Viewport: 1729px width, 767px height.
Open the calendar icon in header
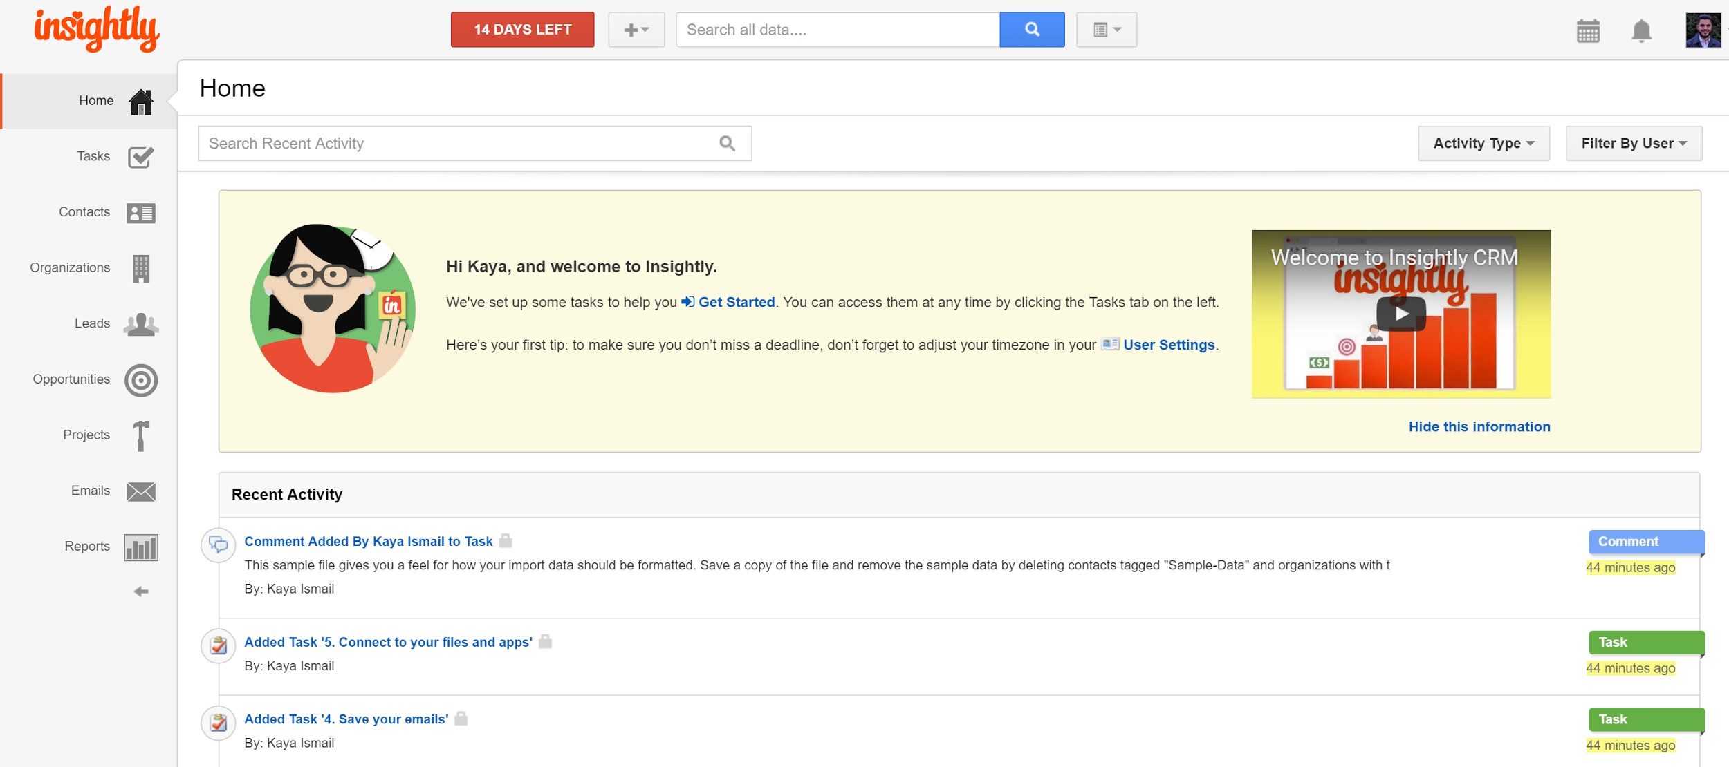(1588, 31)
